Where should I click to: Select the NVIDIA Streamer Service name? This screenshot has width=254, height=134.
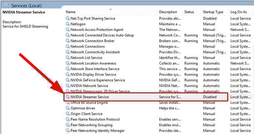pyautogui.click(x=90, y=97)
